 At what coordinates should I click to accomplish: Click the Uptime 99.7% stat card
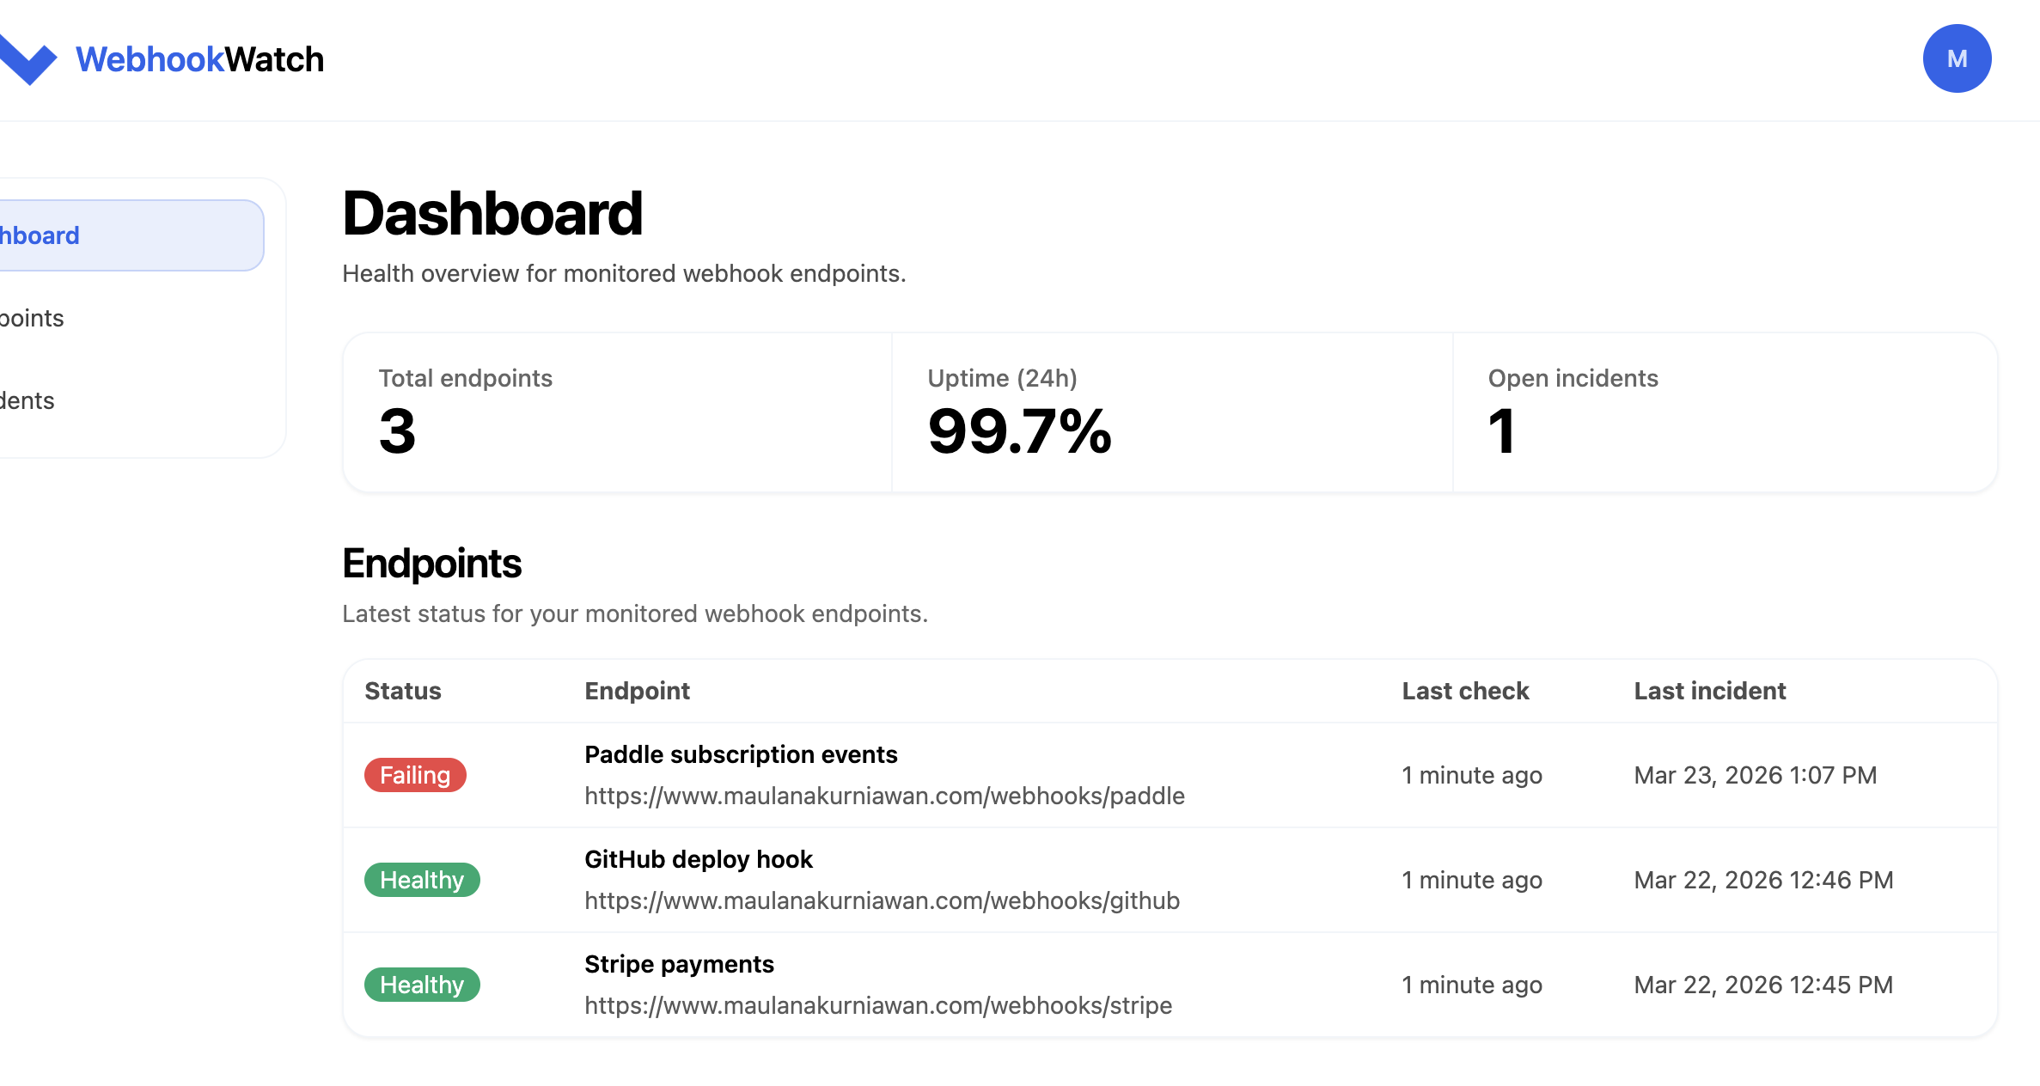(x=1172, y=412)
